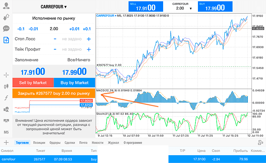The image size is (266, 163).
Task: Click the volume value 2.00 field
Action: [x=54, y=29]
